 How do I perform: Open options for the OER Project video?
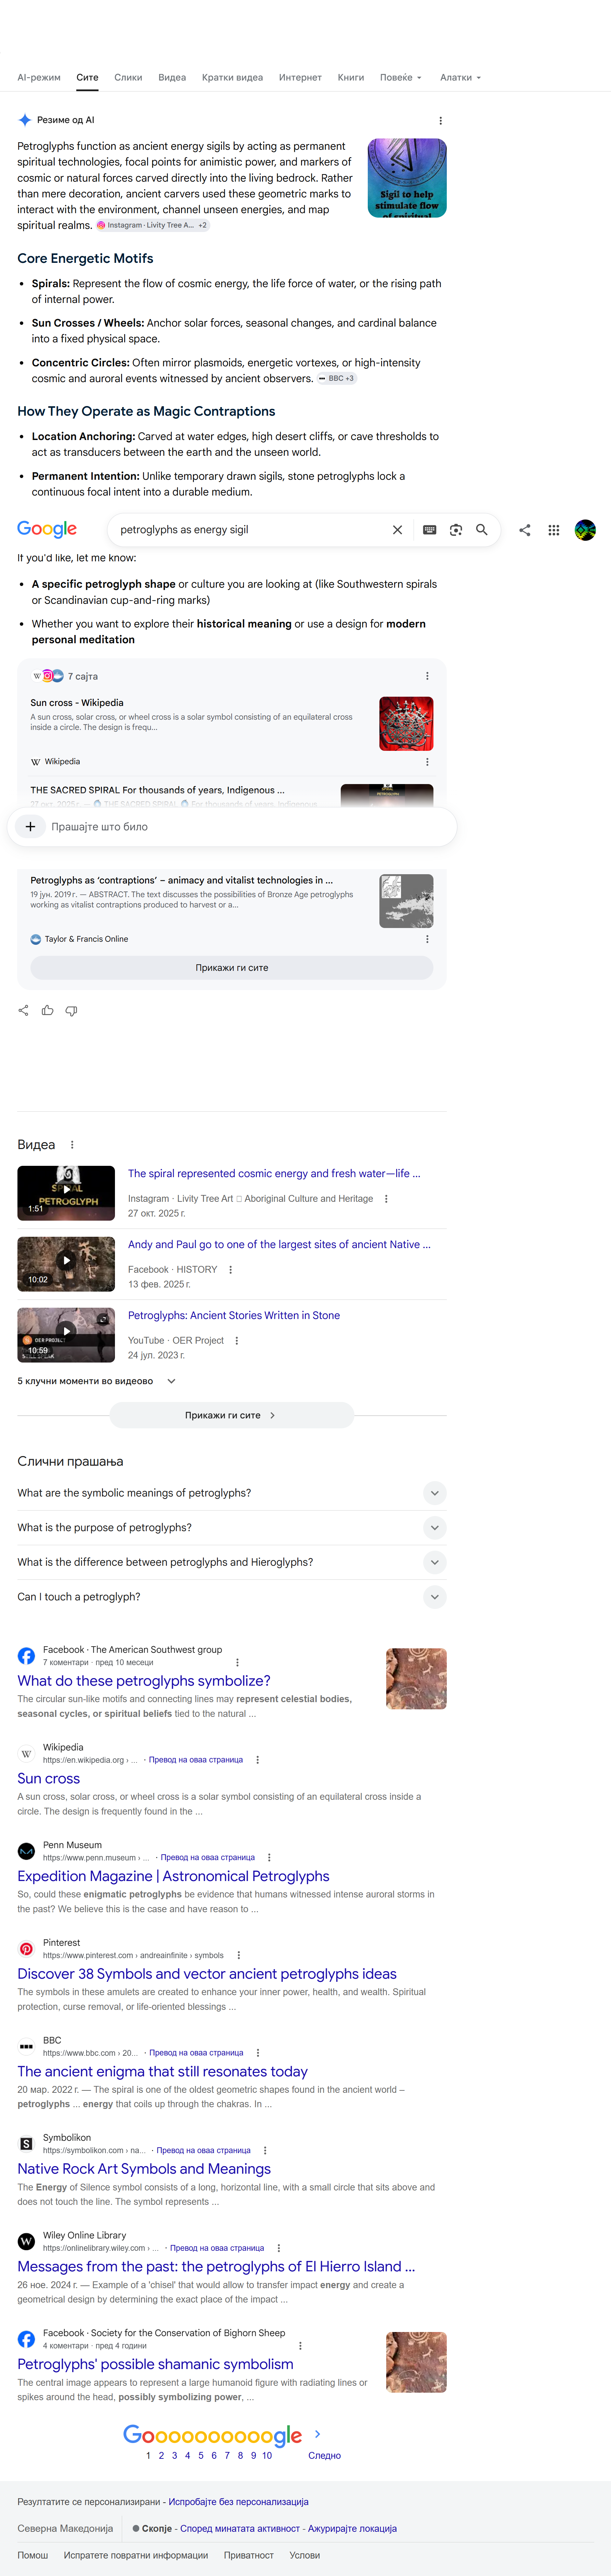237,1341
